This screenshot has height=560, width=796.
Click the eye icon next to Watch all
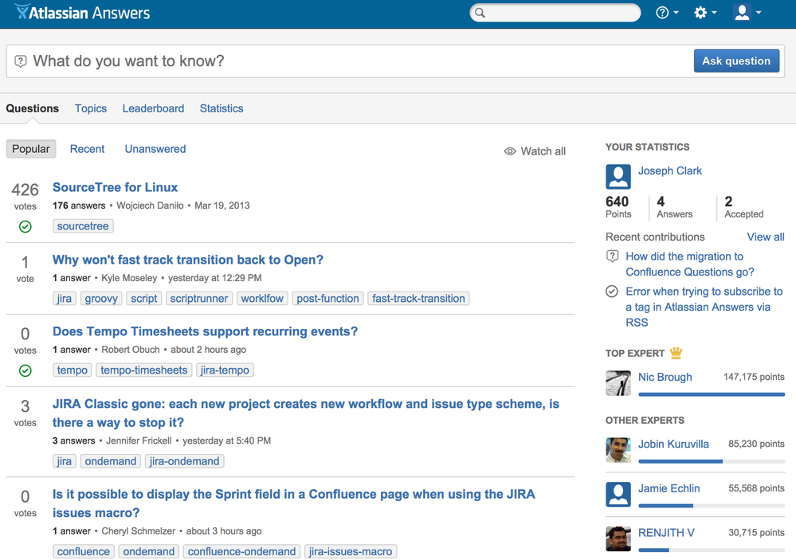[x=510, y=151]
